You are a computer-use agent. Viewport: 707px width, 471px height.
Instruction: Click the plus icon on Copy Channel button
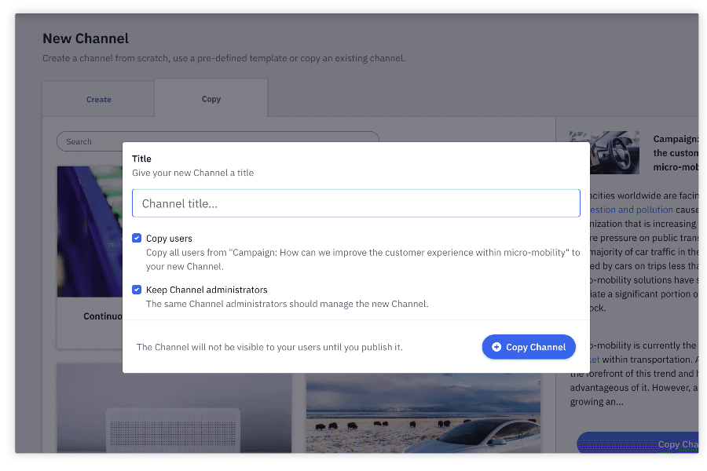(x=496, y=347)
